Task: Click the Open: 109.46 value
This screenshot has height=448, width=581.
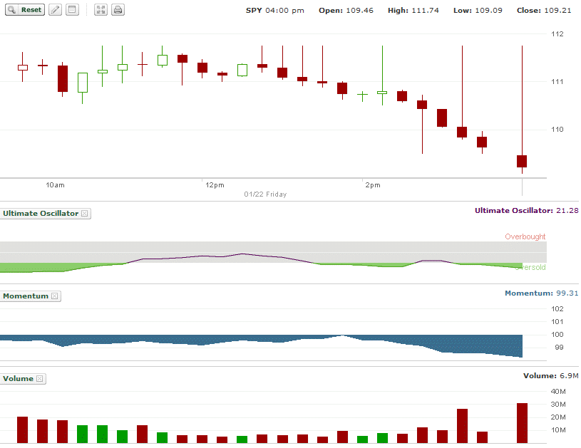Action: (x=346, y=11)
